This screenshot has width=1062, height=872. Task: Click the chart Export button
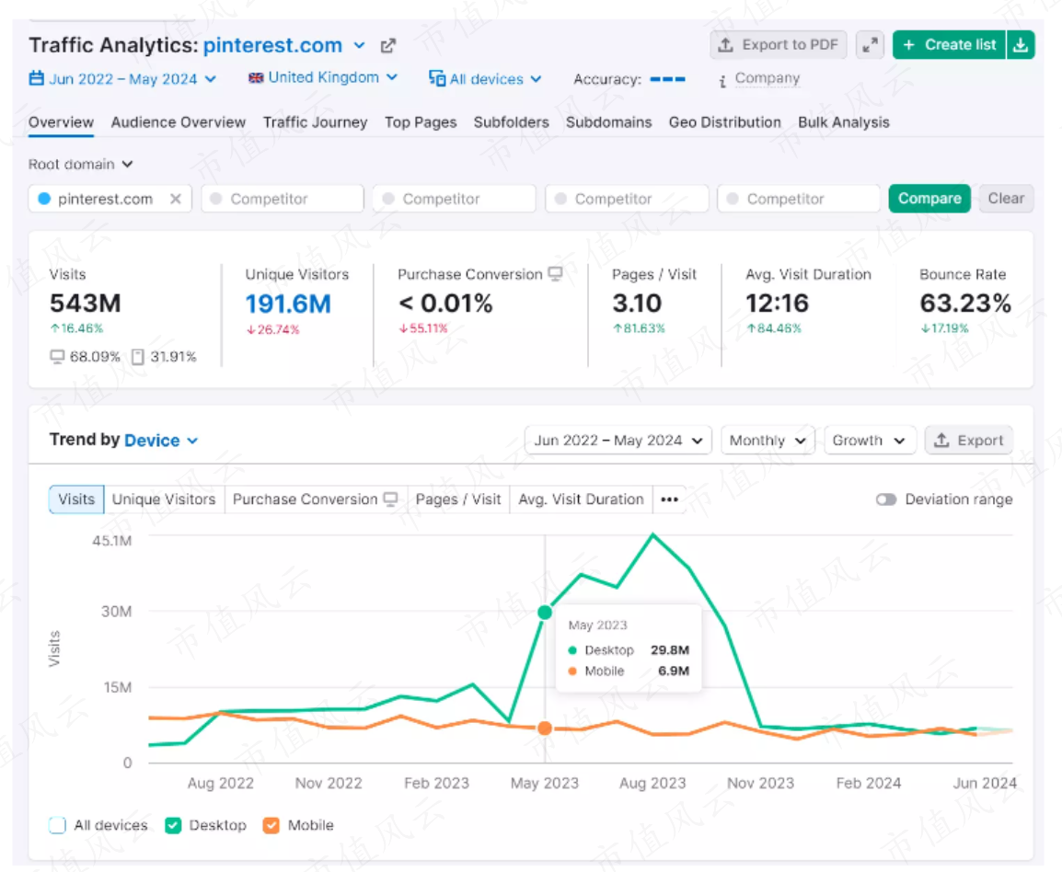click(969, 441)
